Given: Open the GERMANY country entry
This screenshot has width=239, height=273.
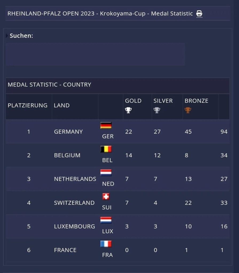Looking at the screenshot, I should [x=68, y=132].
